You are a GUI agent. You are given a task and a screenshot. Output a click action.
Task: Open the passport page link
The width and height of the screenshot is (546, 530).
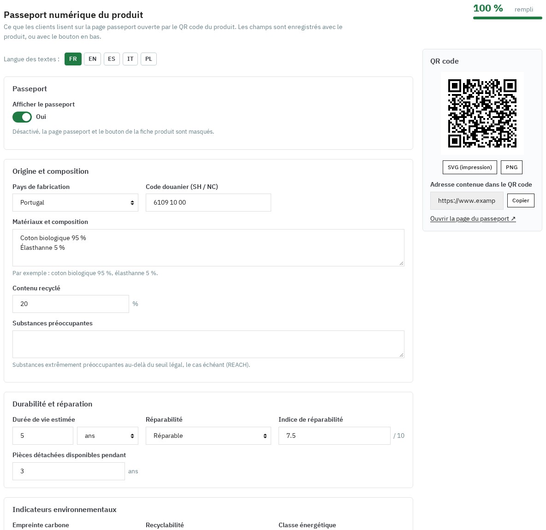473,218
